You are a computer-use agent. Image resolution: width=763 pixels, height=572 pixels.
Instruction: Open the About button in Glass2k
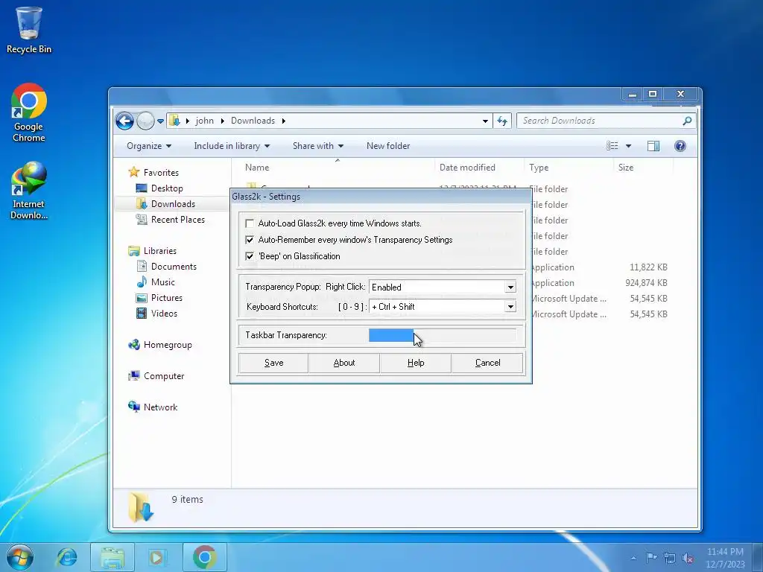pyautogui.click(x=344, y=363)
